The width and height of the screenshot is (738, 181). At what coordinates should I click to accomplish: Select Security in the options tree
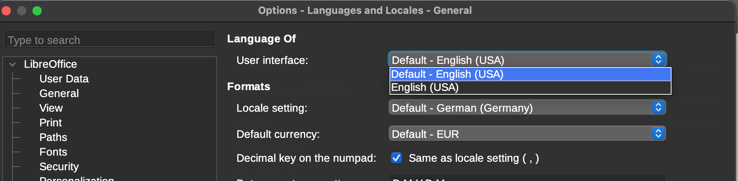coord(59,167)
